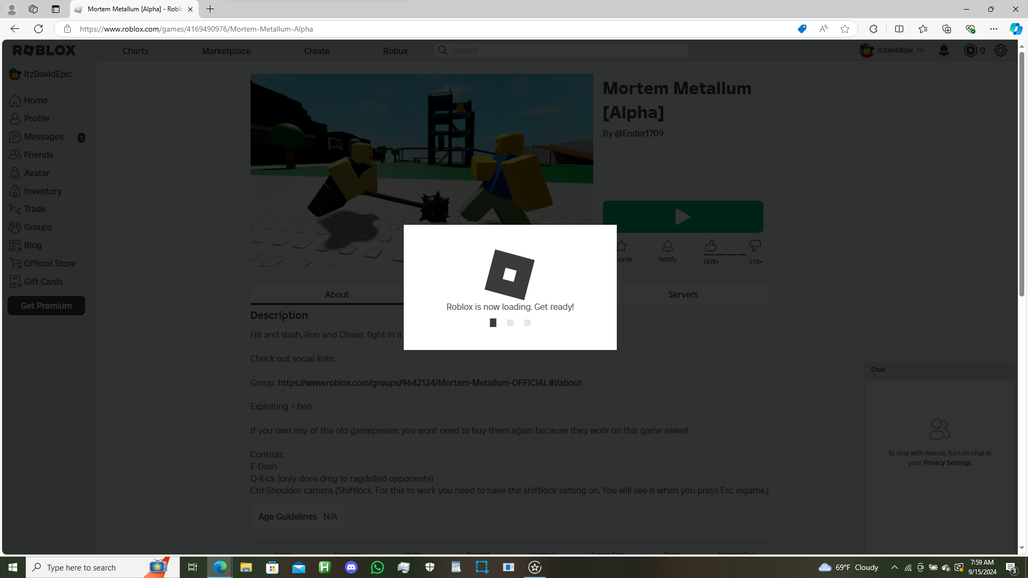1028x578 pixels.
Task: Click ItzDavidEpic username in sidebar
Action: [x=48, y=74]
